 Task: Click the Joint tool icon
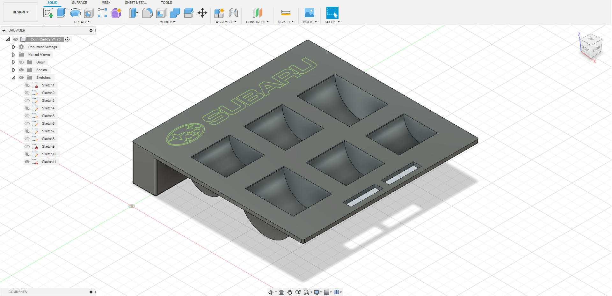click(233, 13)
